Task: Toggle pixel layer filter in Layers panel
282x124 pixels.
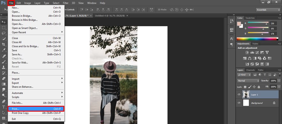Action: coord(255,75)
